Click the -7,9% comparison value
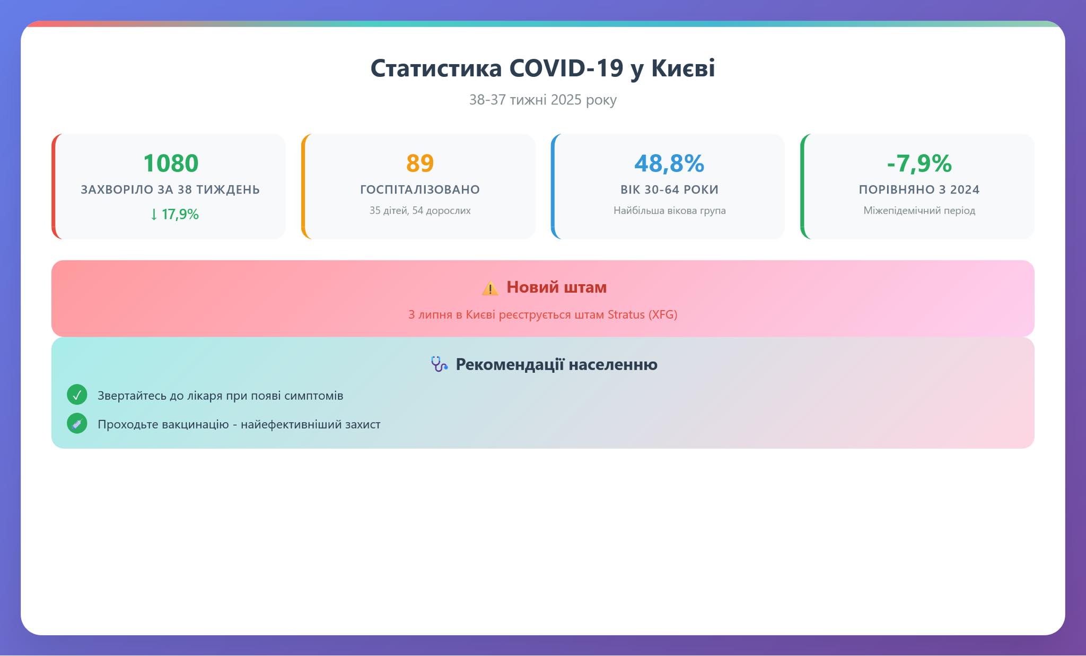The width and height of the screenshot is (1086, 656). [x=919, y=163]
